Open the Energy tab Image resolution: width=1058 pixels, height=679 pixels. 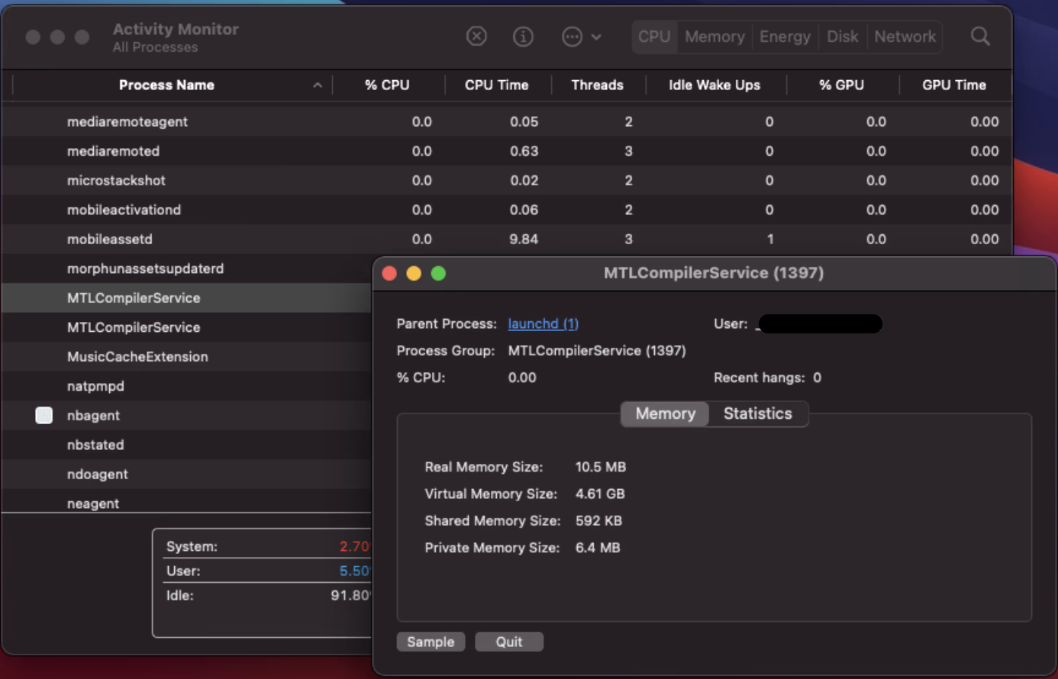point(785,37)
